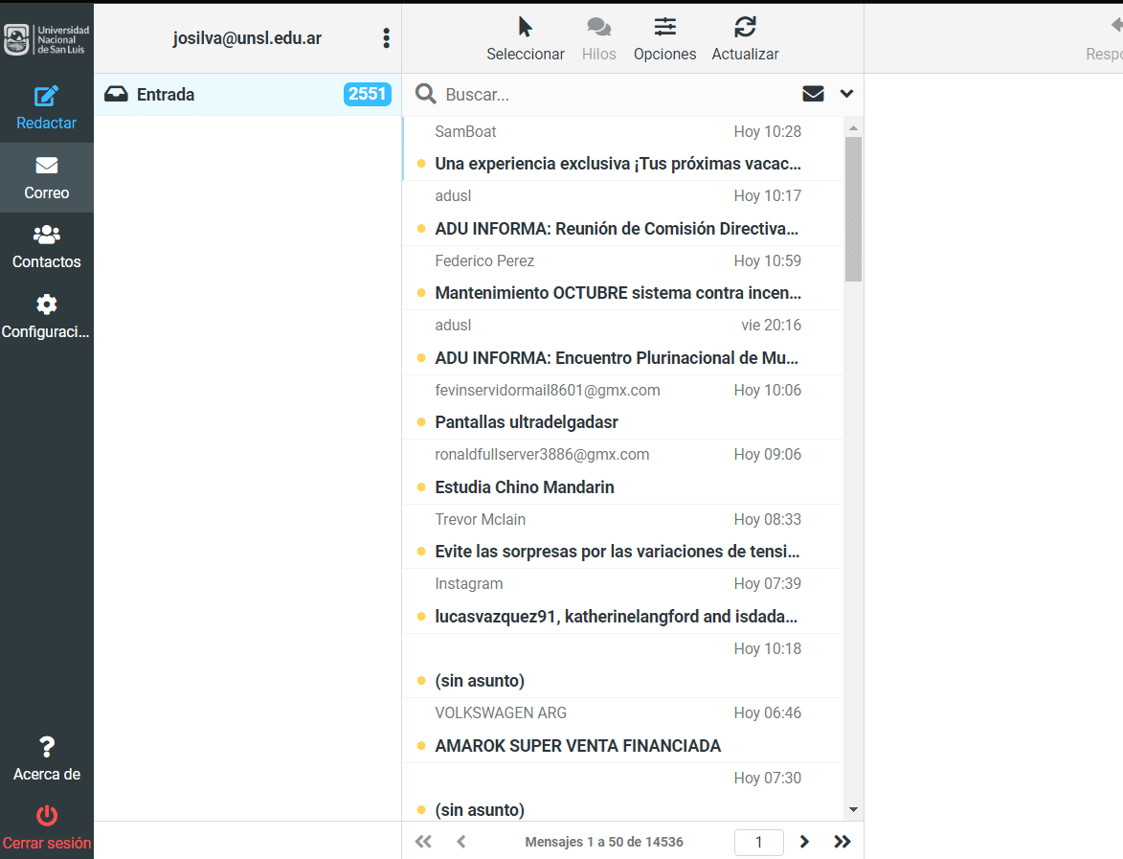Open Mantenimiento OCTUBRE email from Federico Perez
The height and width of the screenshot is (859, 1123).
[623, 278]
